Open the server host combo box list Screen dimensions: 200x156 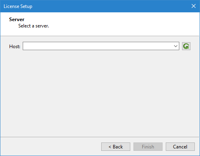tap(176, 46)
